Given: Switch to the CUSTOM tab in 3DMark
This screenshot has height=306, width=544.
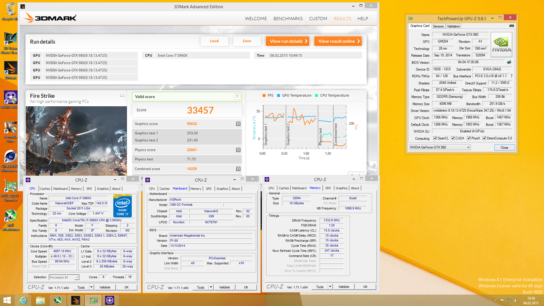Looking at the screenshot, I should point(318,18).
